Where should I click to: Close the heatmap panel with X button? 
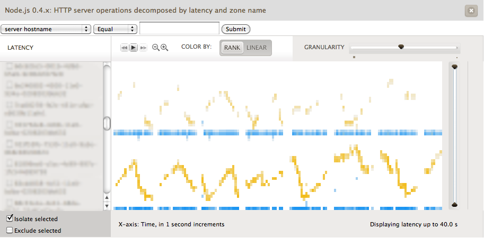pyautogui.click(x=470, y=11)
